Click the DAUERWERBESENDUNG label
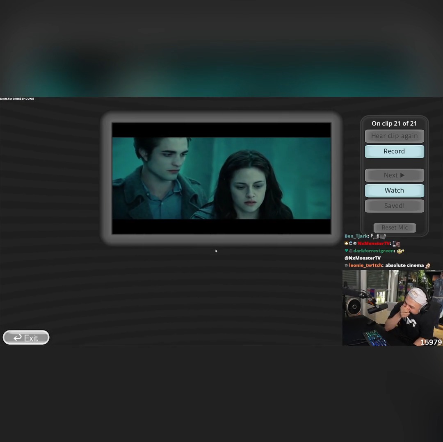Screen dimensions: 443x442 (x=17, y=98)
